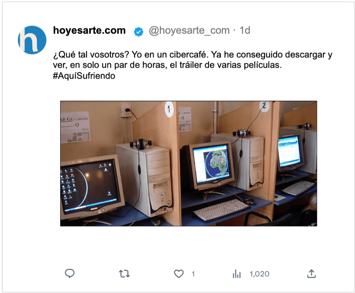Enlarge the cibercafé computers photo
Viewport: 355px width, 293px height.
tap(189, 164)
